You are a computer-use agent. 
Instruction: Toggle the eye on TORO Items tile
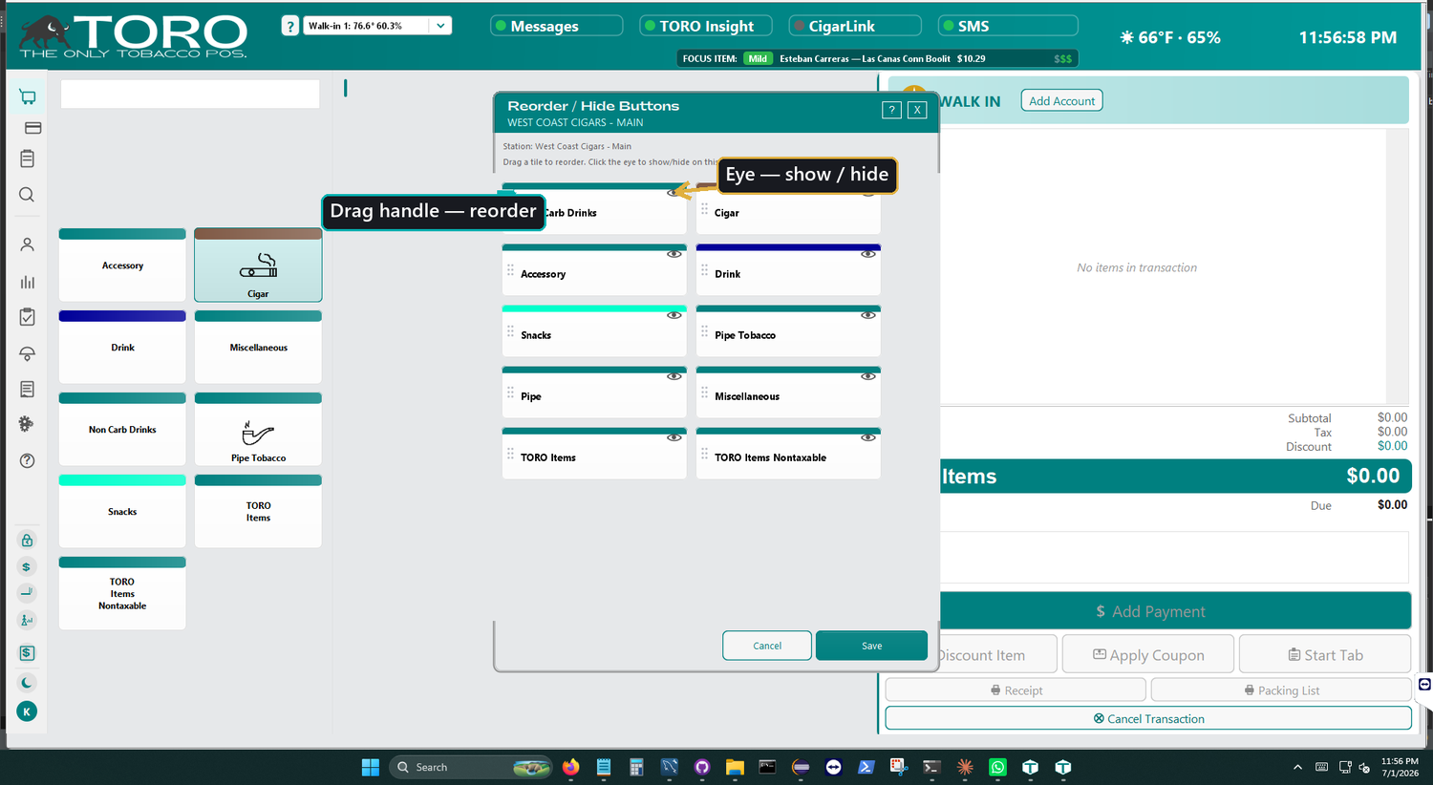674,437
